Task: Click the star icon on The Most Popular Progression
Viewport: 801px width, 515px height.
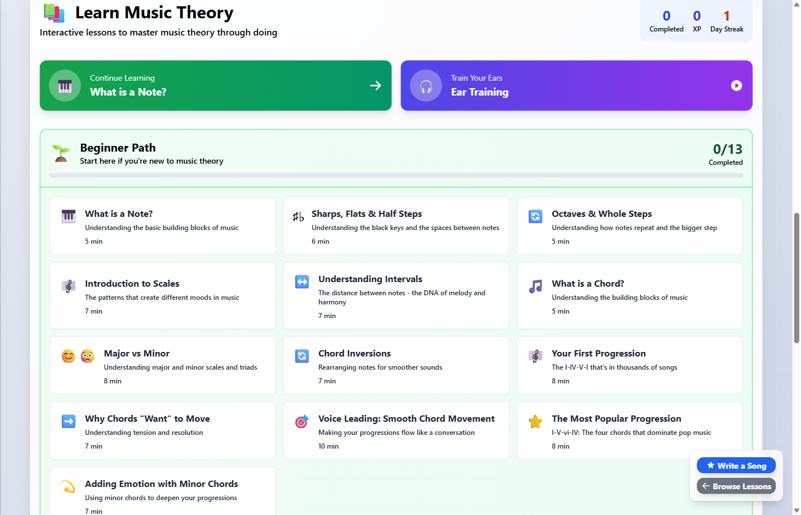Action: 535,421
